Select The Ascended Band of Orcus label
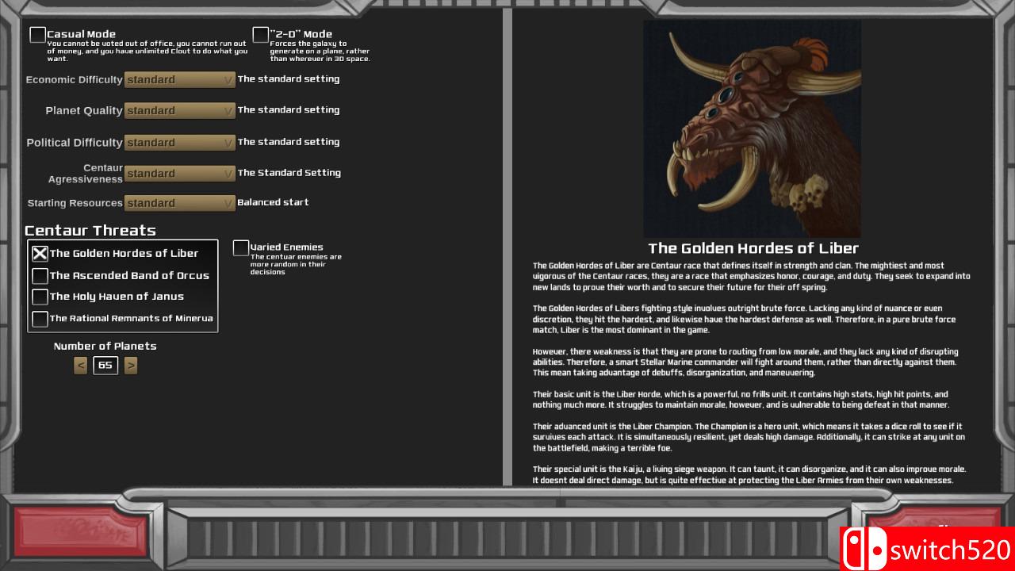1015x571 pixels. [x=129, y=276]
